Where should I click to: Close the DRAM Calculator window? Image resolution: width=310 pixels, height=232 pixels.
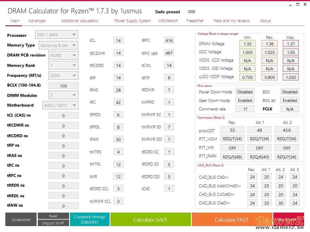point(305,4)
